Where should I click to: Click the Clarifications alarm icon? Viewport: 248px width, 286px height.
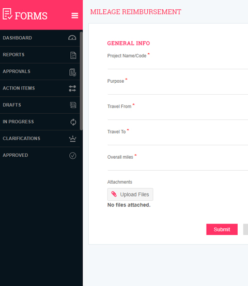[x=72, y=139]
